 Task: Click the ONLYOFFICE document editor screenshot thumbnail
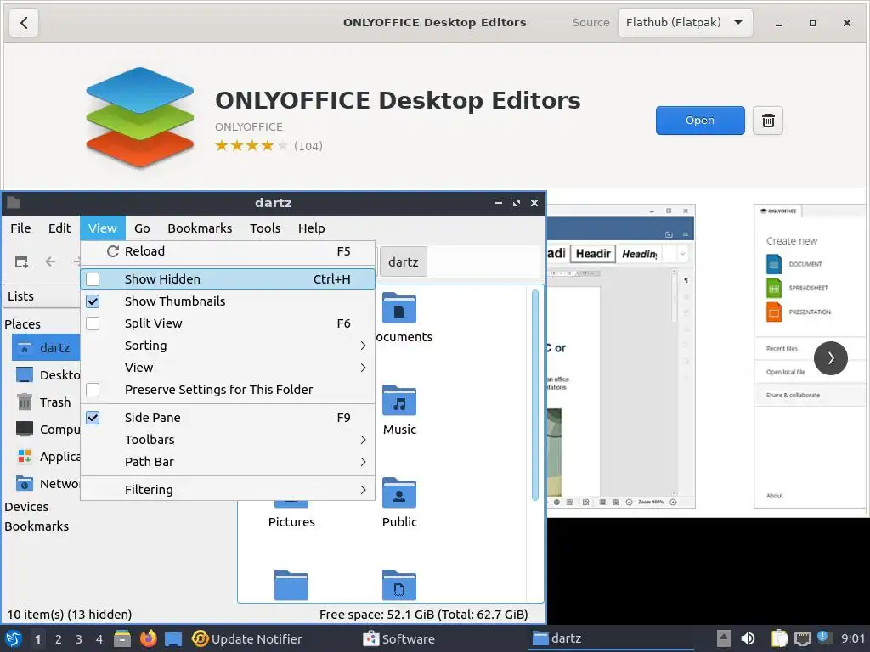click(621, 356)
